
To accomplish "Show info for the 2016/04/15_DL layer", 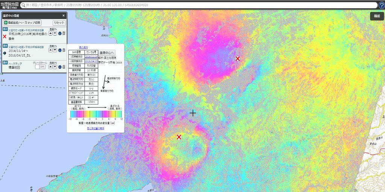I will click(x=60, y=50).
